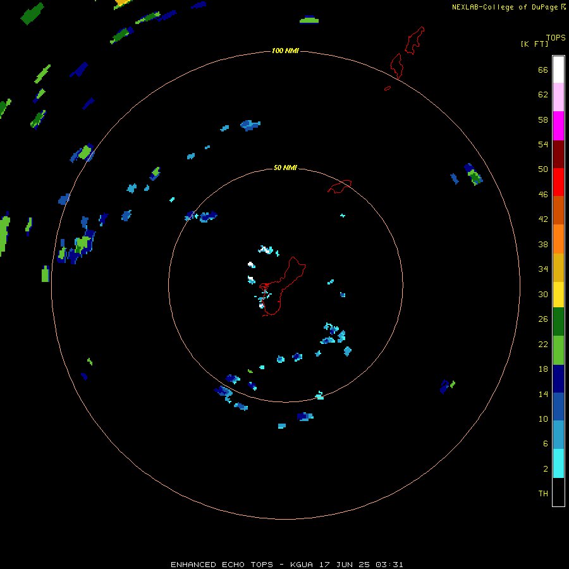Click the legend value 50
The image size is (569, 569).
coord(543,169)
